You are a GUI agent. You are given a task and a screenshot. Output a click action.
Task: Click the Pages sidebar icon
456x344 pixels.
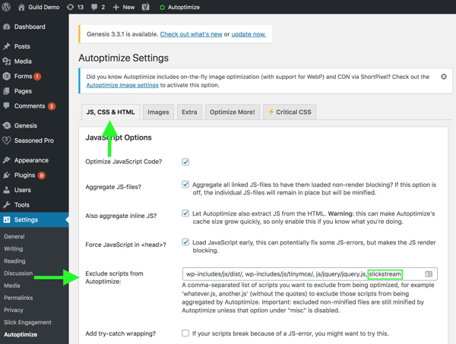[x=7, y=91]
